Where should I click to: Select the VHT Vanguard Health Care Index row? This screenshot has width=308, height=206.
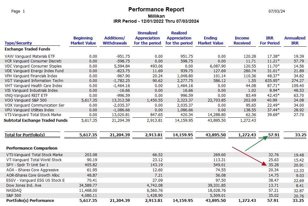pyautogui.click(x=154, y=85)
